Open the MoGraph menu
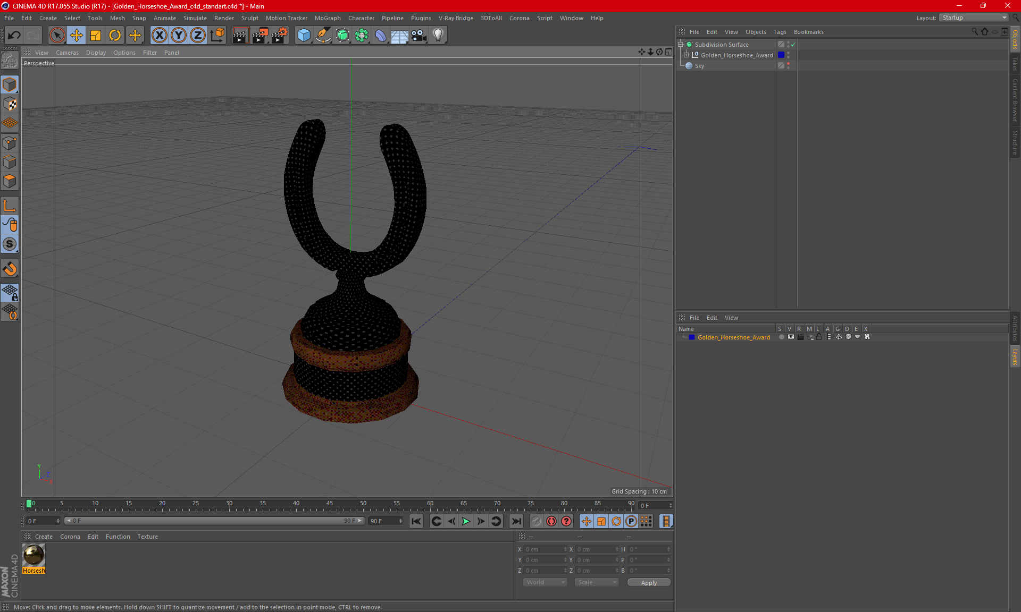Screen dimensions: 1021x612 (x=328, y=18)
